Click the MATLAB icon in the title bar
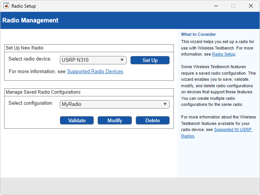The height and width of the screenshot is (195, 260). point(6,6)
